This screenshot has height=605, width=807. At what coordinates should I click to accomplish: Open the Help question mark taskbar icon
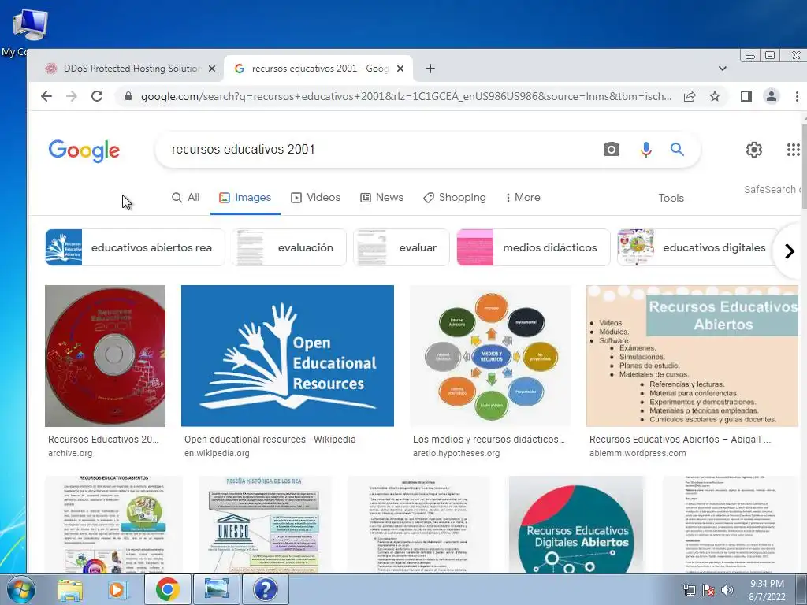pos(265,589)
